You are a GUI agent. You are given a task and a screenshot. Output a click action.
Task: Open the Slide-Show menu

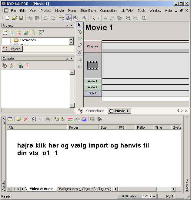click(x=88, y=11)
